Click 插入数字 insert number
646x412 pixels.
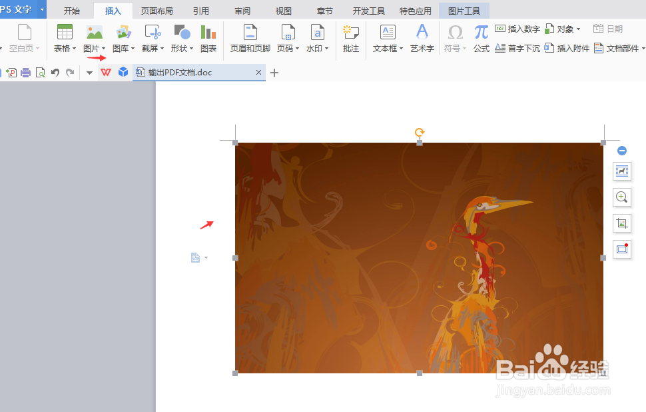coord(517,29)
